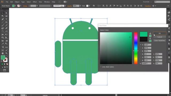Screen dimensions: 171x96
Task: Pick the Width tool
Action: point(3,35)
